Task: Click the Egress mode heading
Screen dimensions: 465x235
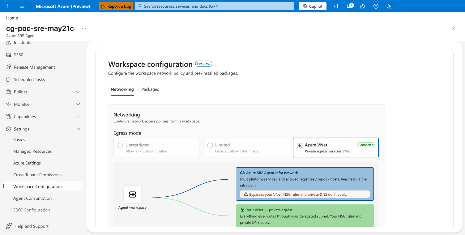Action: point(127,133)
